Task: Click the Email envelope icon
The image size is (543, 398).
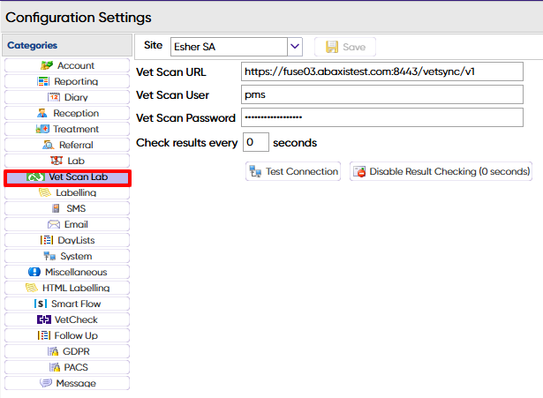Action: [x=54, y=225]
